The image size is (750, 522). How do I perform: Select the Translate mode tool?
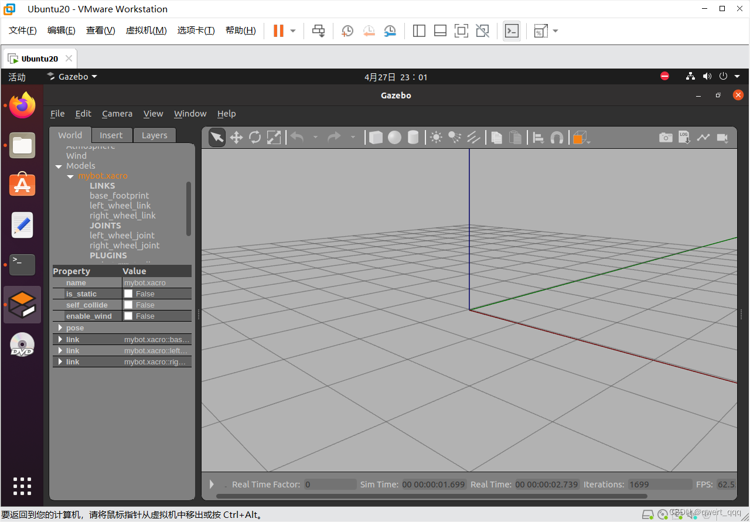click(x=236, y=137)
